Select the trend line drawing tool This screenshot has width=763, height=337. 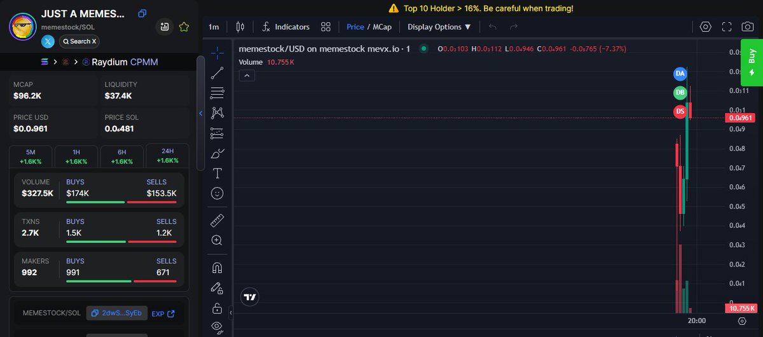(x=217, y=72)
